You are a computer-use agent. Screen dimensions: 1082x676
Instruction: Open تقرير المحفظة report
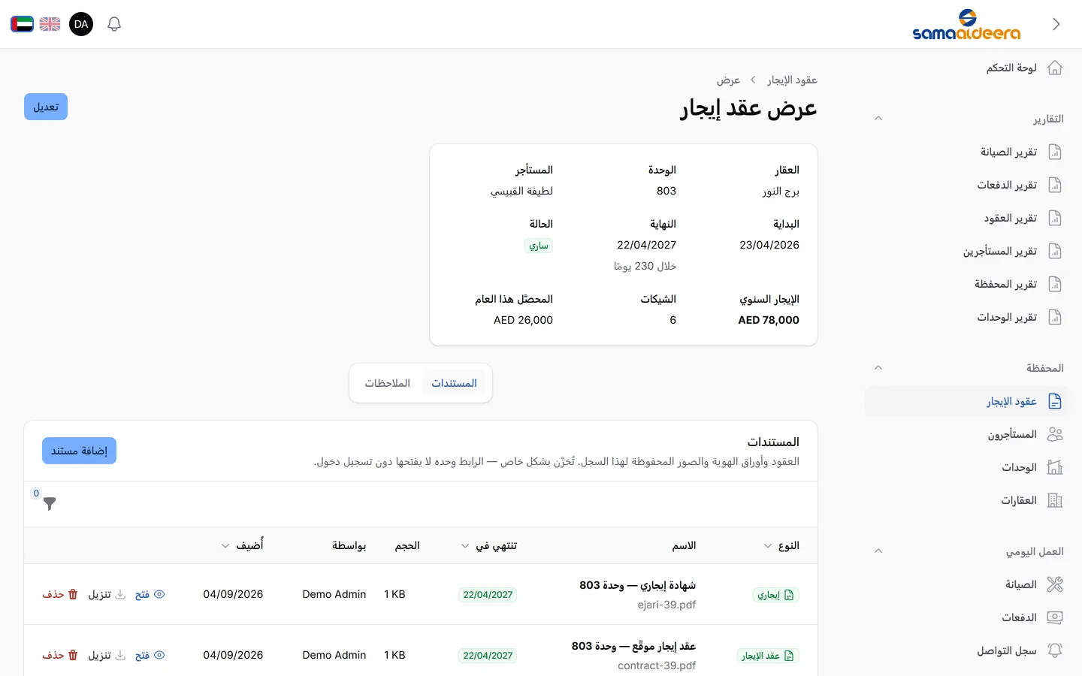[1017, 284]
